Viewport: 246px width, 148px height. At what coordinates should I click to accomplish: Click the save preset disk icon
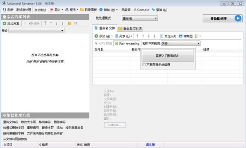click(x=75, y=23)
